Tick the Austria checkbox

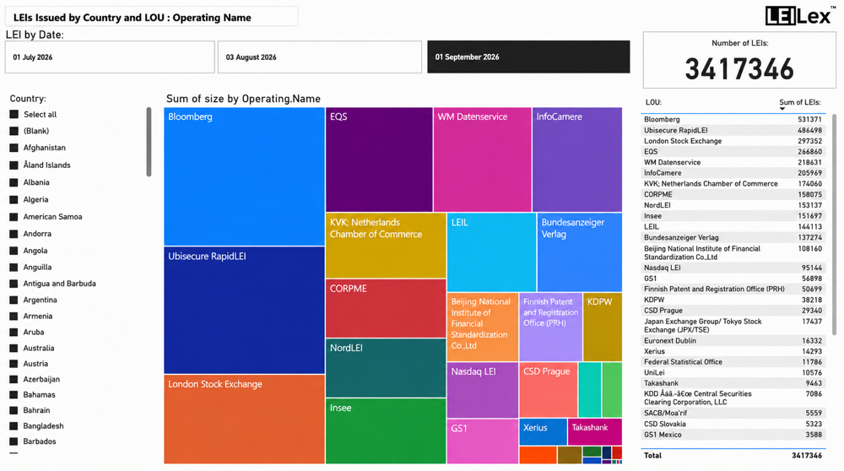pyautogui.click(x=14, y=364)
